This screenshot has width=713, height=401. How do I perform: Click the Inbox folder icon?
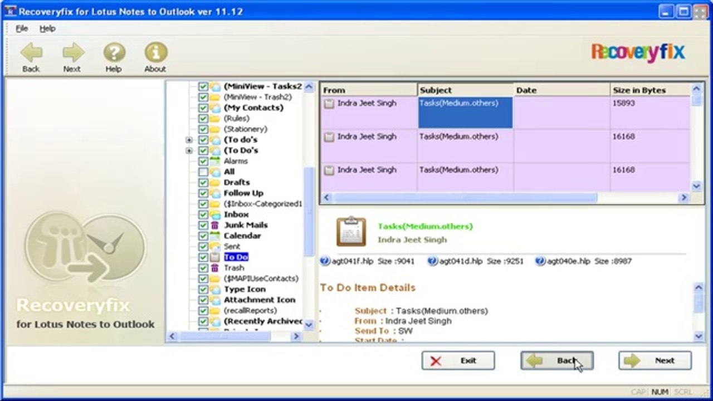[215, 214]
